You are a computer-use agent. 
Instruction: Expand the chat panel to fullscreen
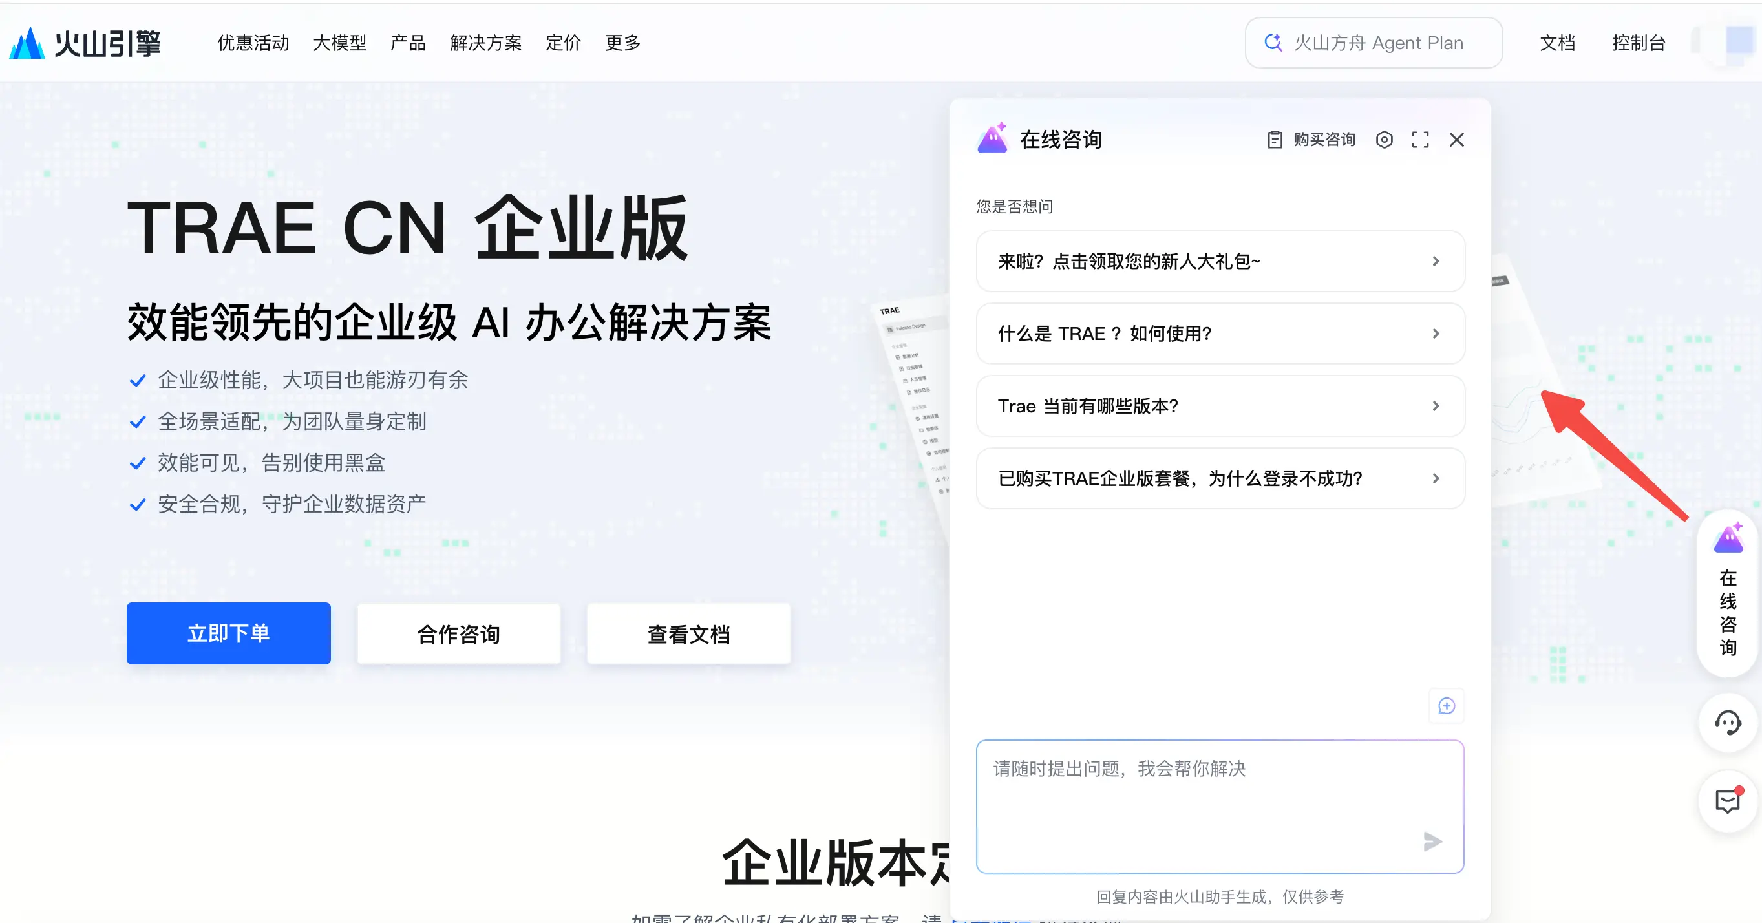(1420, 140)
